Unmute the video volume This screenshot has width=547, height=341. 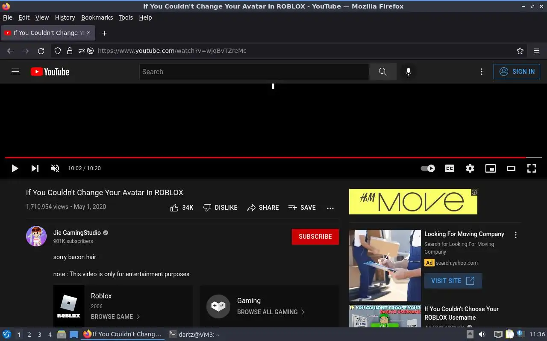click(x=55, y=168)
